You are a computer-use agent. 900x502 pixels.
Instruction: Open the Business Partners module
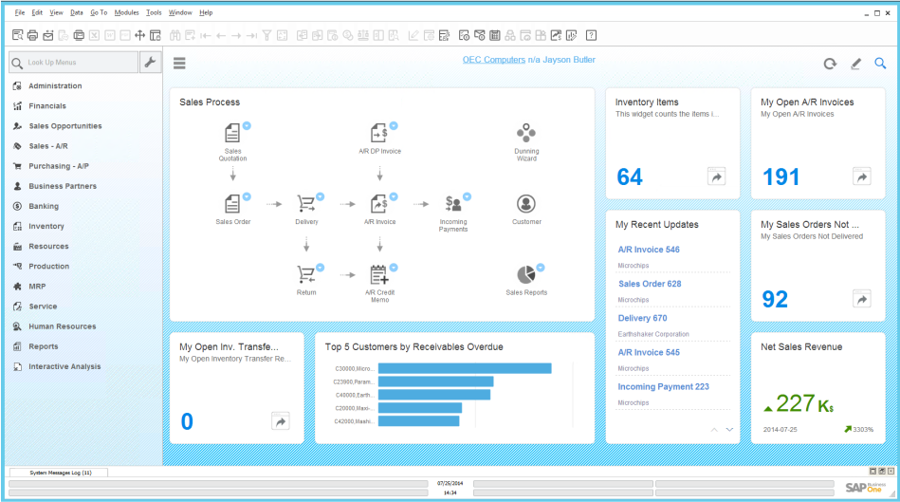[x=63, y=186]
